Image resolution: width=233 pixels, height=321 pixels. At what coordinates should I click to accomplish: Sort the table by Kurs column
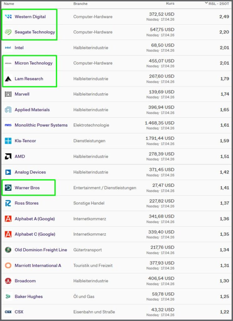point(170,4)
